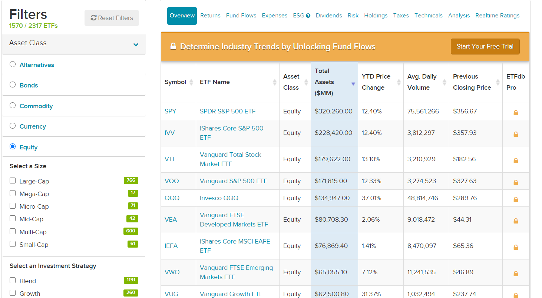Enable the Blend investment strategy checkbox
Image resolution: width=542 pixels, height=298 pixels.
pyautogui.click(x=13, y=280)
